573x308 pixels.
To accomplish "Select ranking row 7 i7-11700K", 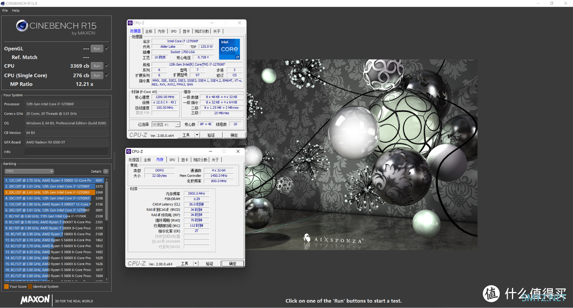I will pyautogui.click(x=54, y=216).
